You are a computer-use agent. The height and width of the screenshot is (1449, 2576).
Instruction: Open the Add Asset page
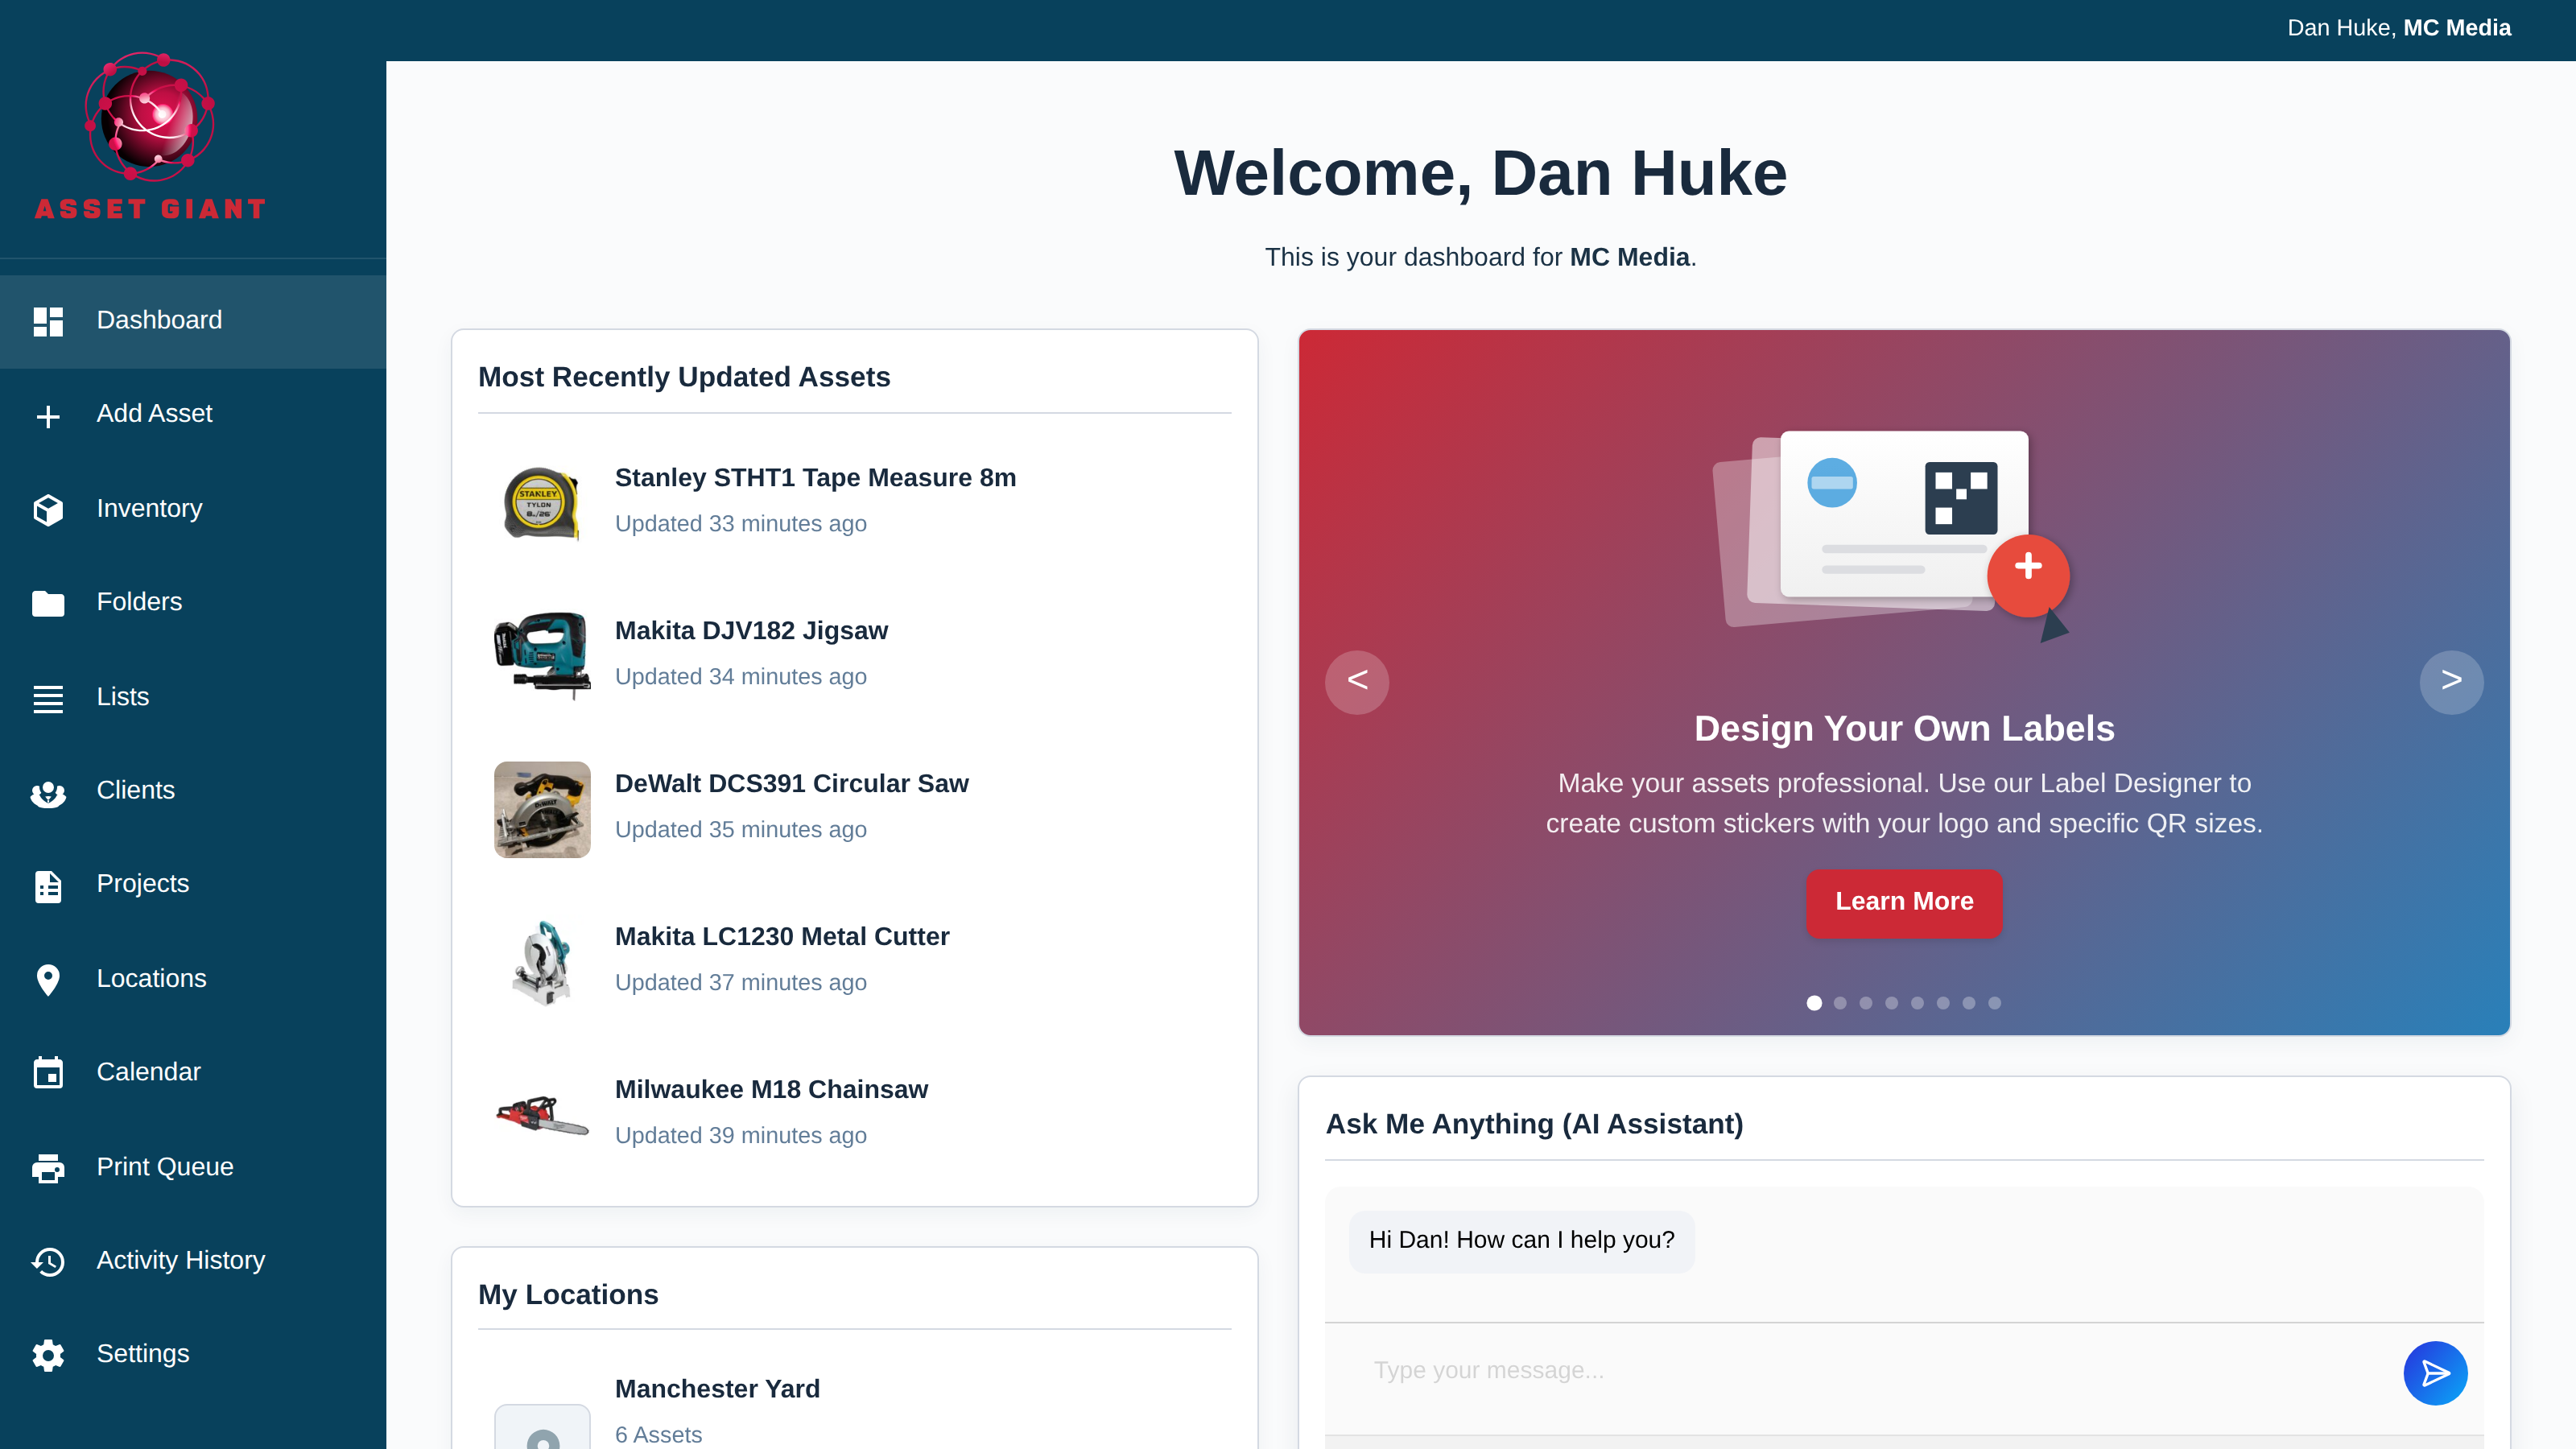[x=193, y=415]
